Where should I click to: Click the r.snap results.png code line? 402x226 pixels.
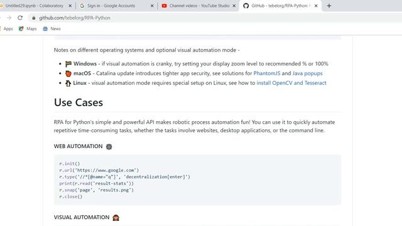96,190
